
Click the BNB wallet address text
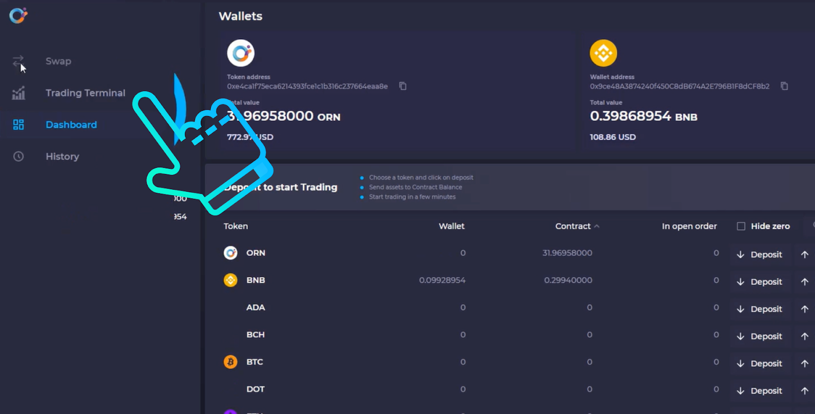coord(680,86)
